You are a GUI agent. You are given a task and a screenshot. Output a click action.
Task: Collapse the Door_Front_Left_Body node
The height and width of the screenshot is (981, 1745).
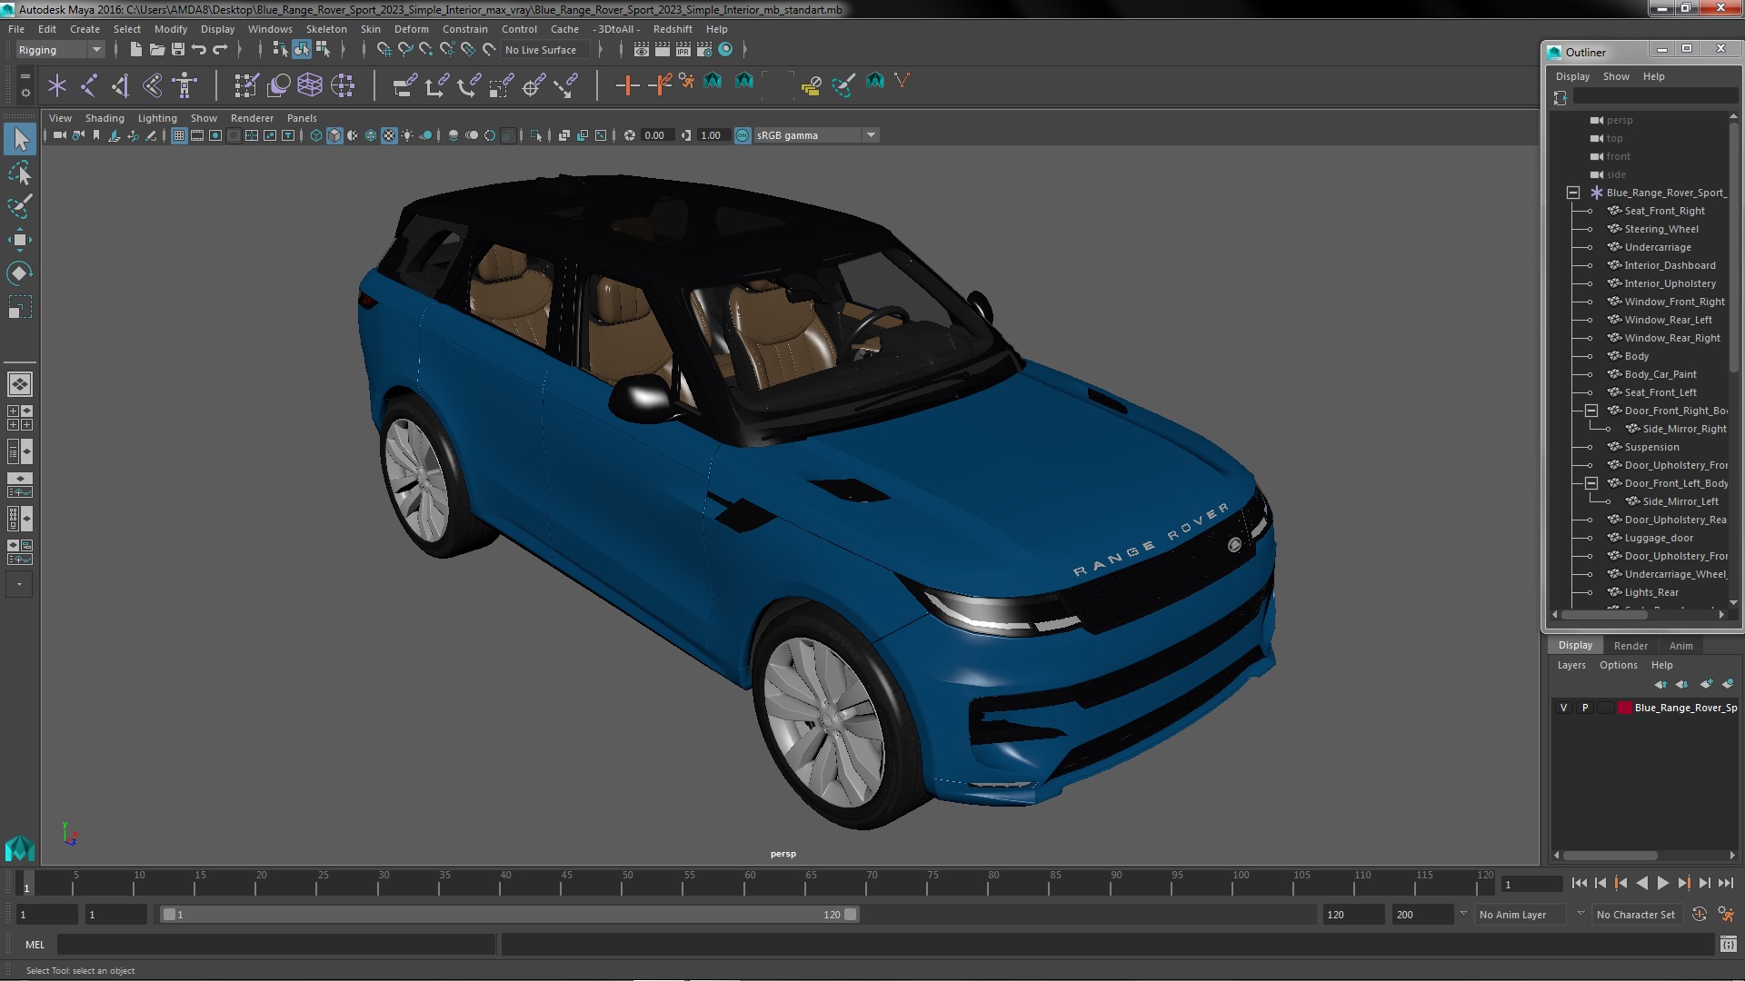pyautogui.click(x=1591, y=483)
